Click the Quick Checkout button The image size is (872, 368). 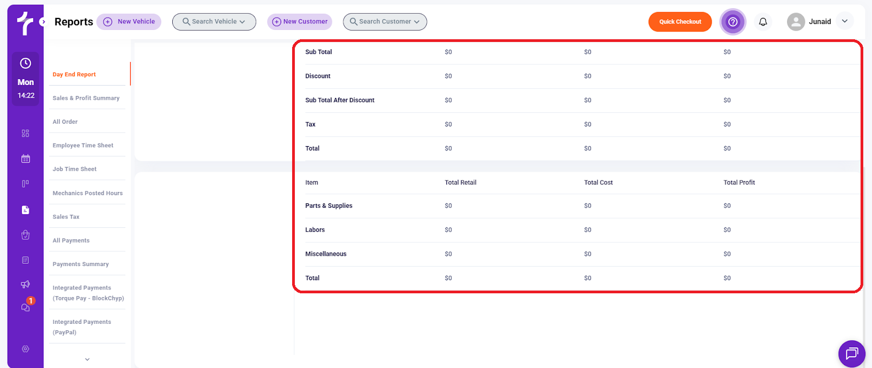pyautogui.click(x=680, y=22)
